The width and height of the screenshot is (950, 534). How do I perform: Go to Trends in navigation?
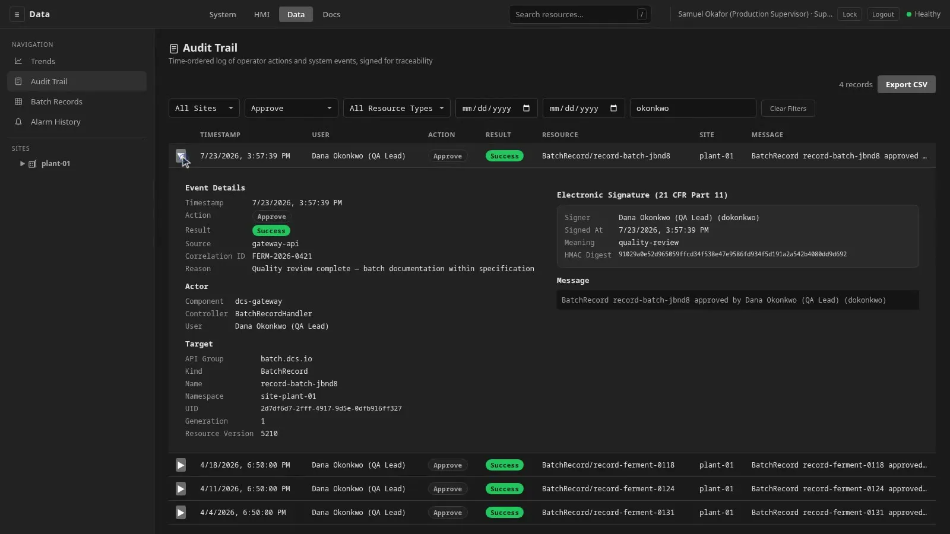[x=77, y=61]
